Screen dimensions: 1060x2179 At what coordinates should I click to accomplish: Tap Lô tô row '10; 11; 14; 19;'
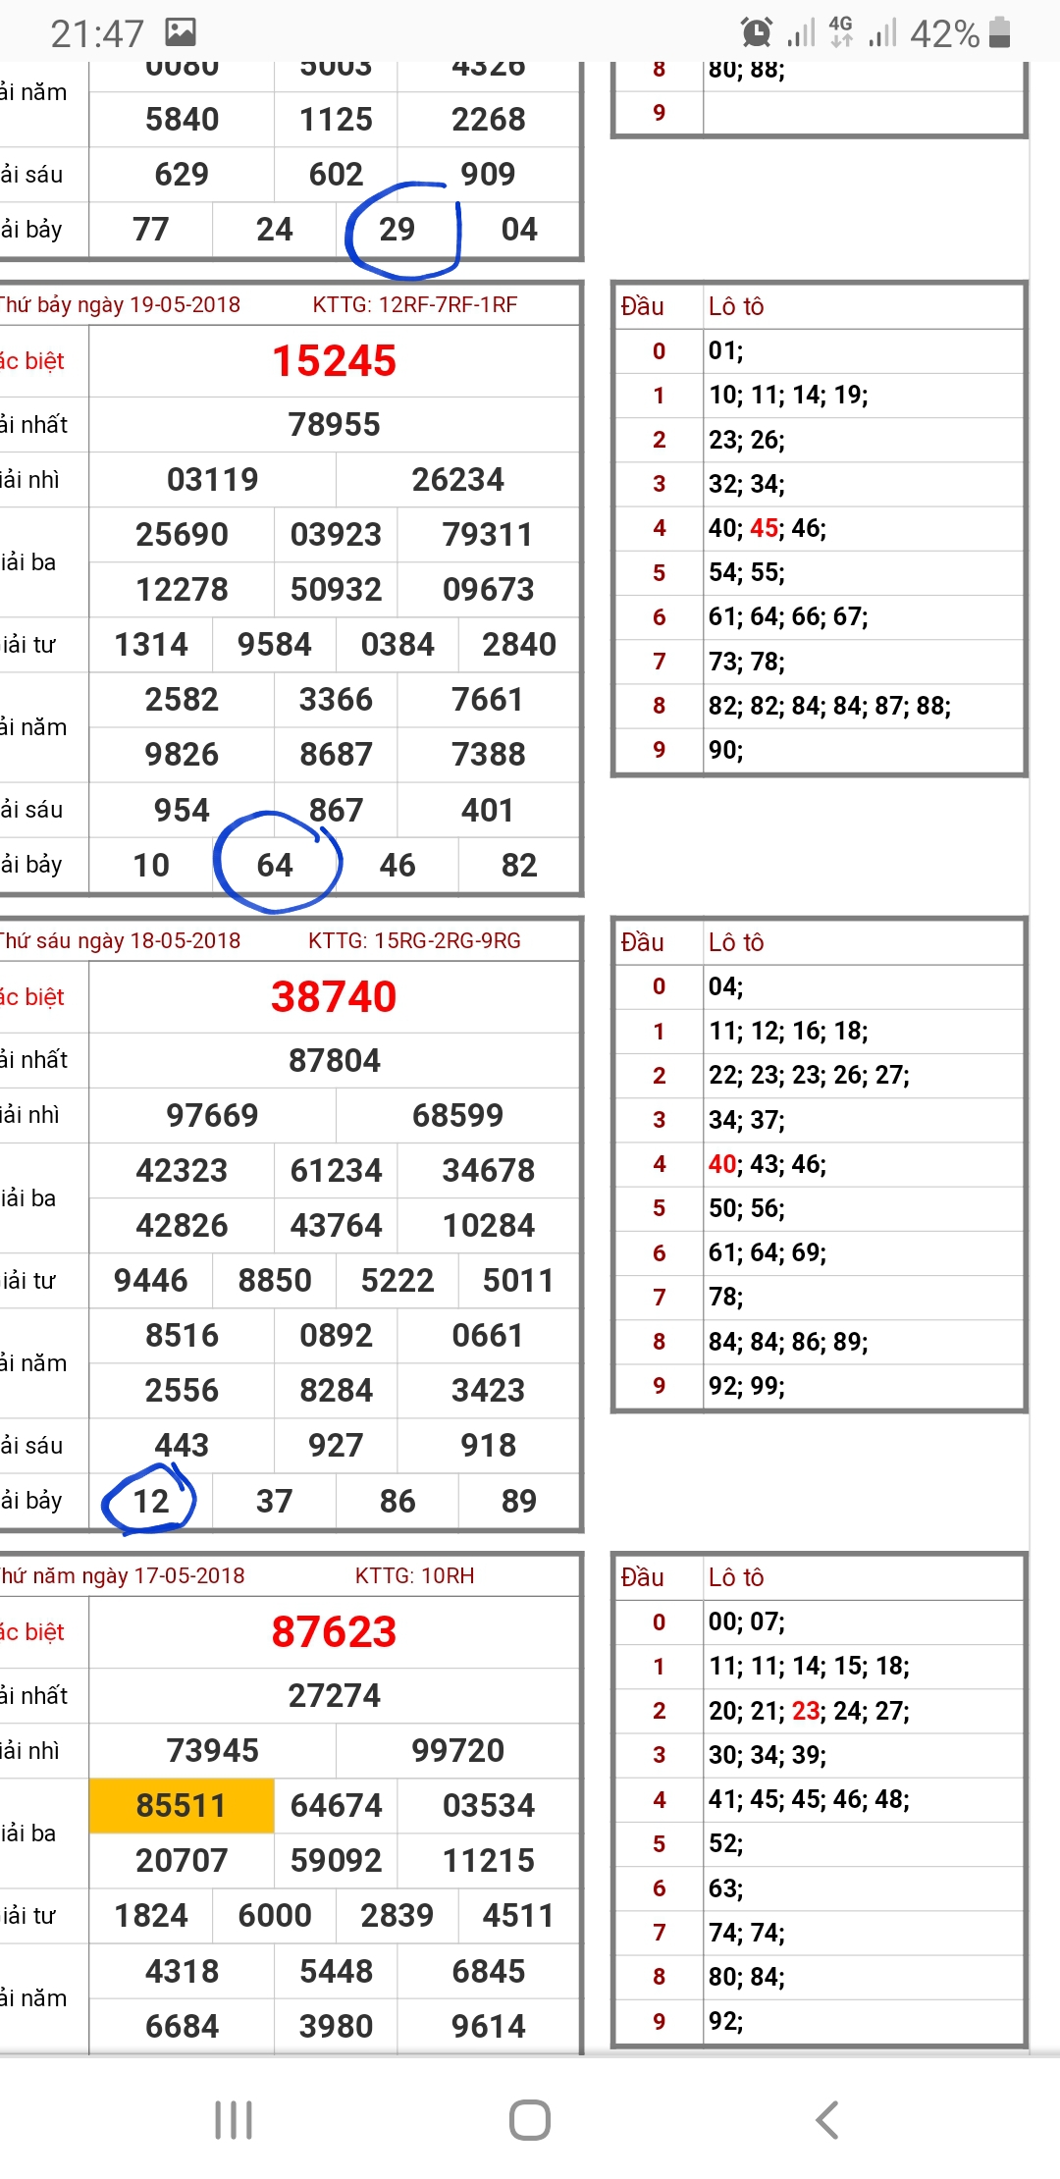[x=788, y=395]
